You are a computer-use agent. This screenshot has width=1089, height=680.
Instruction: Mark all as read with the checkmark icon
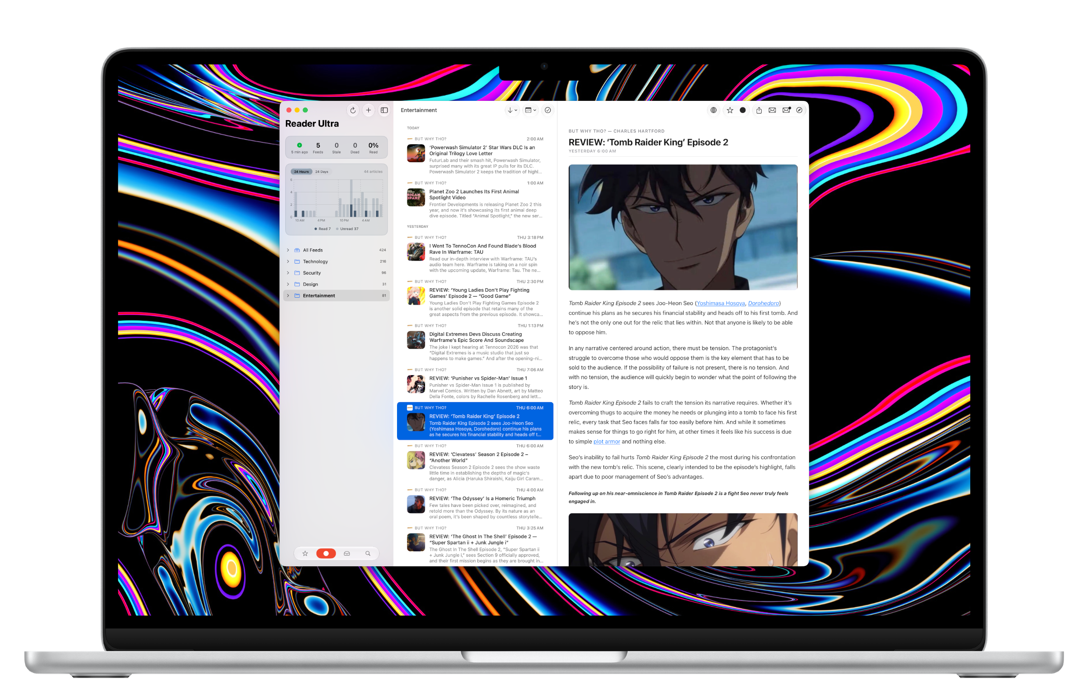pos(548,110)
